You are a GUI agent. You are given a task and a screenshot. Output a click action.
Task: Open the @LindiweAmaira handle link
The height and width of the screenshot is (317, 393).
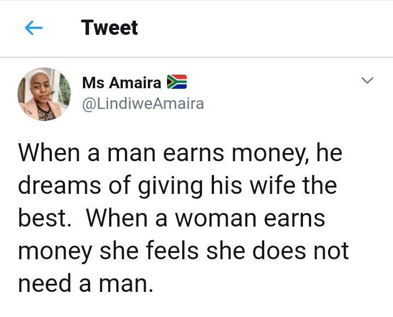click(142, 103)
